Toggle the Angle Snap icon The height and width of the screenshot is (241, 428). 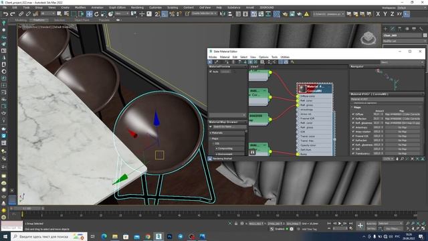(165, 14)
